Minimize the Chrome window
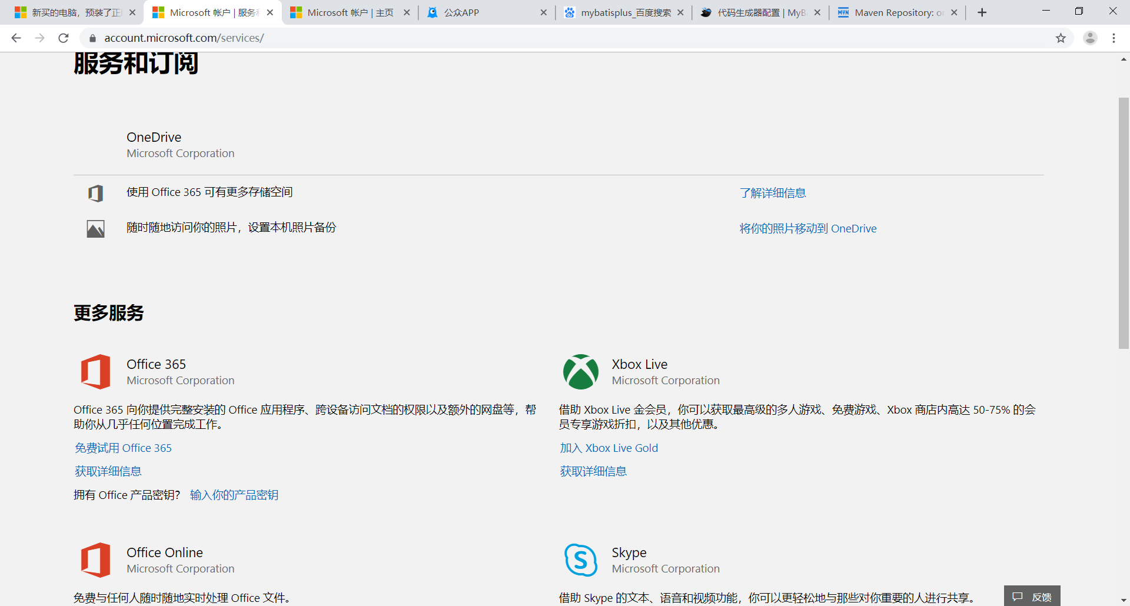Screen dimensions: 1130x606 1046,11
